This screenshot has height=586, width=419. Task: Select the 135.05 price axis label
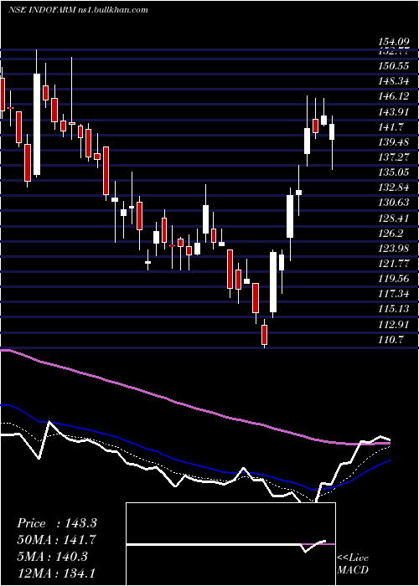click(x=394, y=172)
